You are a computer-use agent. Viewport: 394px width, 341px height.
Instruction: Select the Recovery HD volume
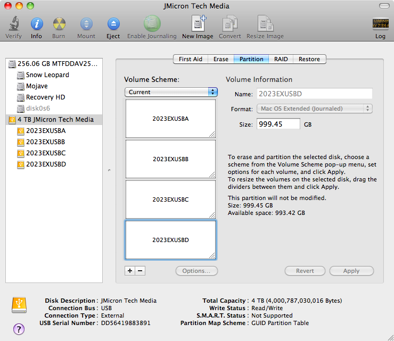(54, 97)
